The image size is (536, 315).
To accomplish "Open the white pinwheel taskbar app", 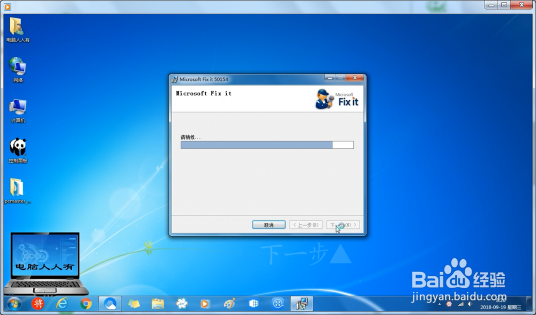I will [182, 303].
